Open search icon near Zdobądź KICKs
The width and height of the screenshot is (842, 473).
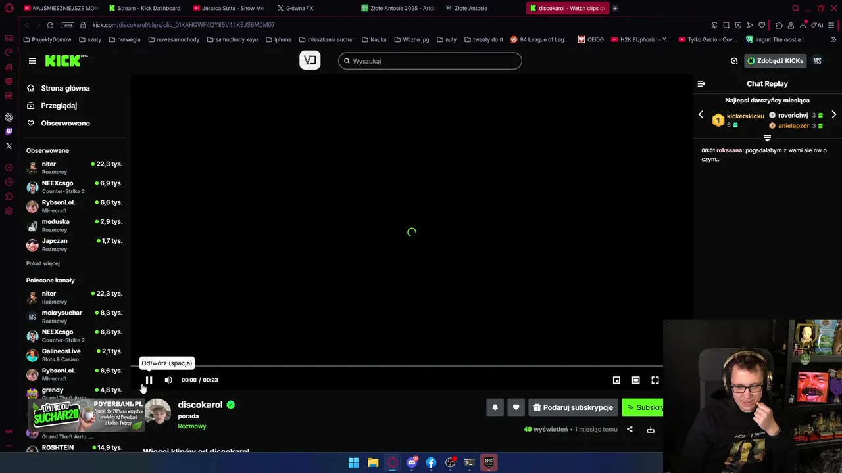point(734,61)
